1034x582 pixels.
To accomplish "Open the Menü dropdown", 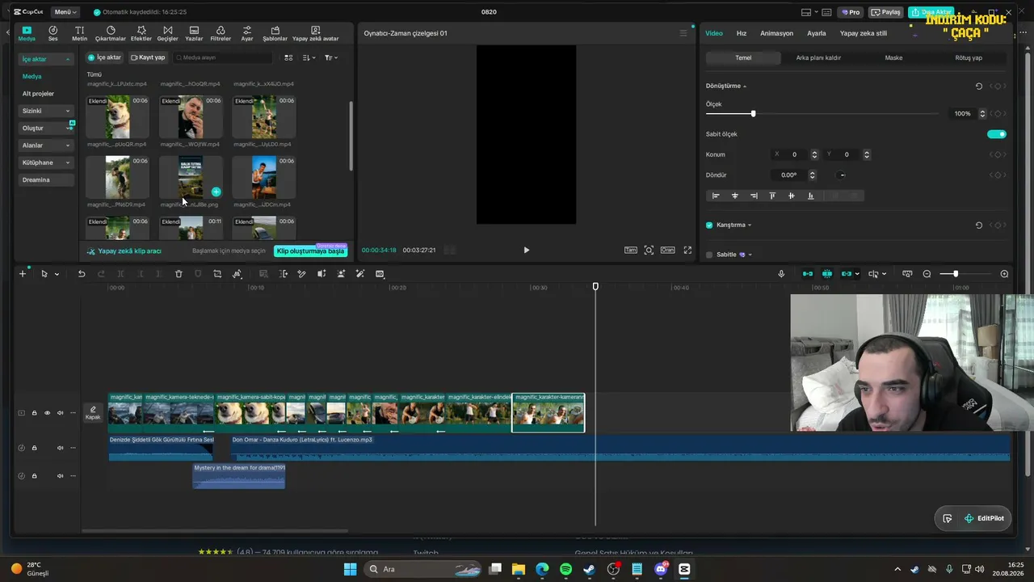I will [x=65, y=12].
